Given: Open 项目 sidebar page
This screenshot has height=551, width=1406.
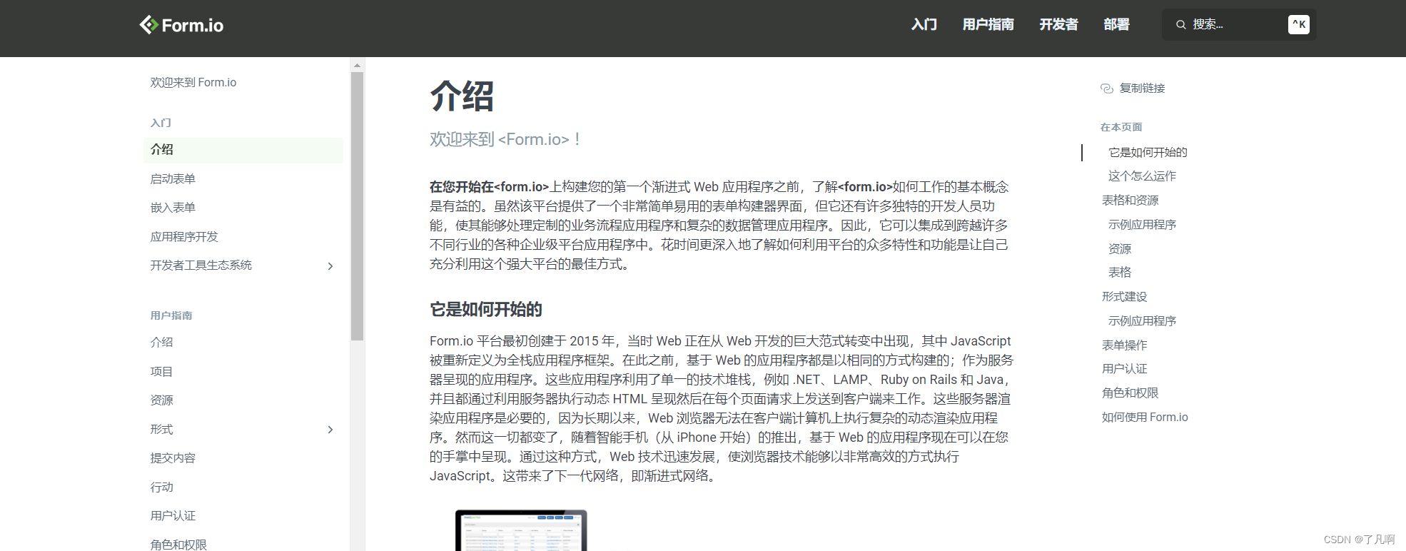Looking at the screenshot, I should [x=162, y=372].
